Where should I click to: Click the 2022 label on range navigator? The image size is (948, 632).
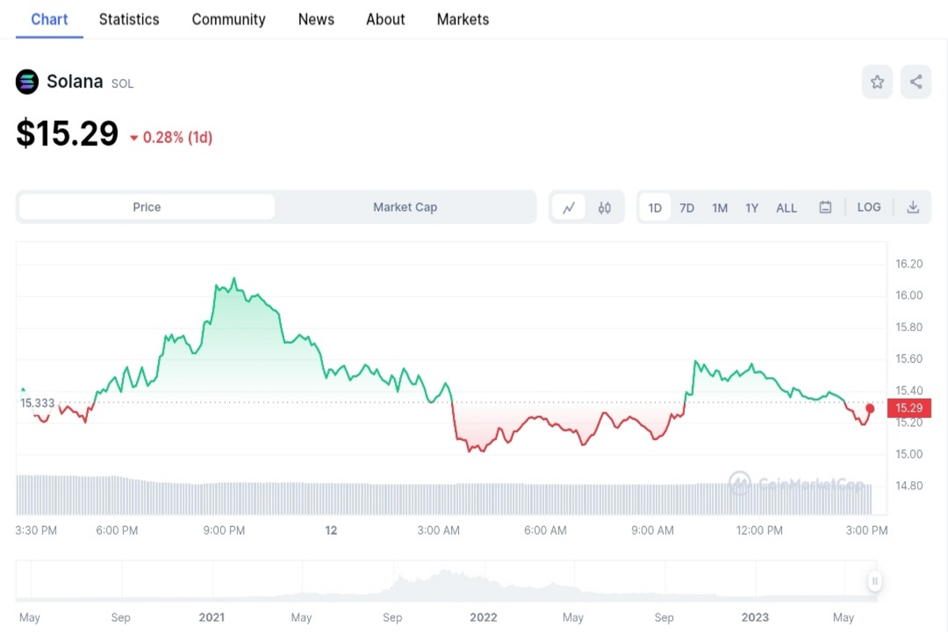(483, 617)
